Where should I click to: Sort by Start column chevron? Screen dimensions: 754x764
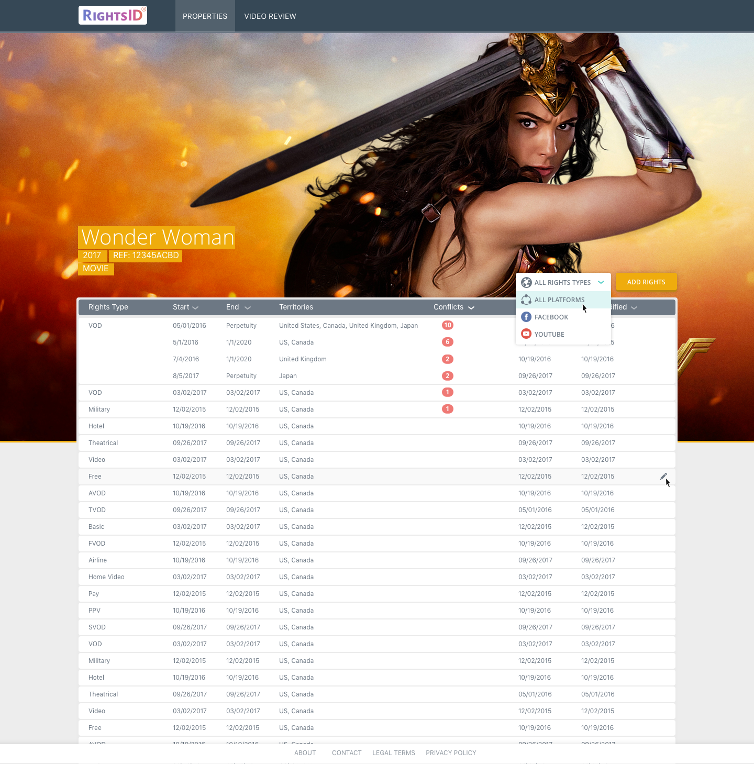click(195, 308)
